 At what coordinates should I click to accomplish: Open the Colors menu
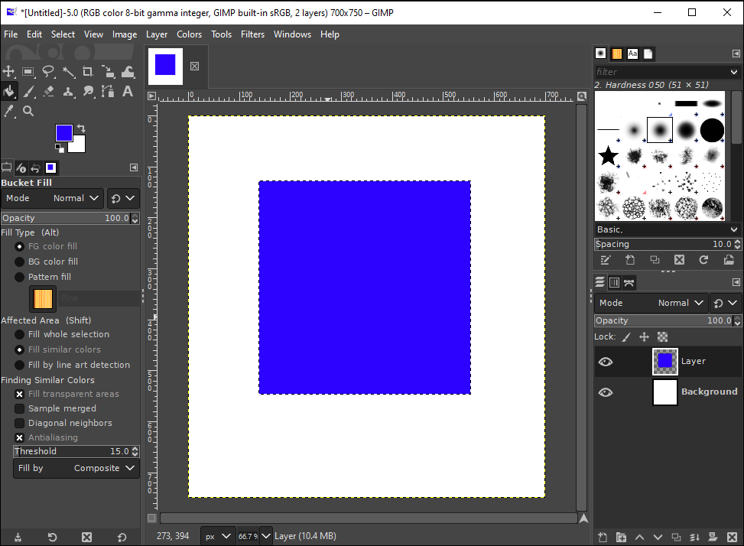(x=189, y=34)
